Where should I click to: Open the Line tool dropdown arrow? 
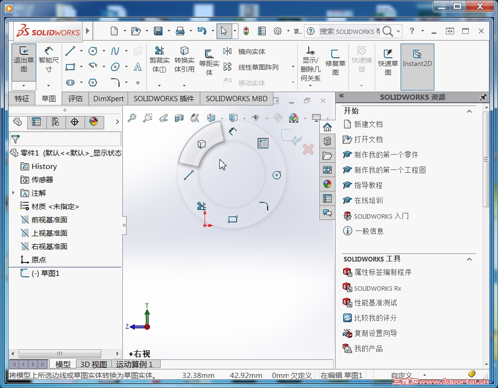(81, 51)
